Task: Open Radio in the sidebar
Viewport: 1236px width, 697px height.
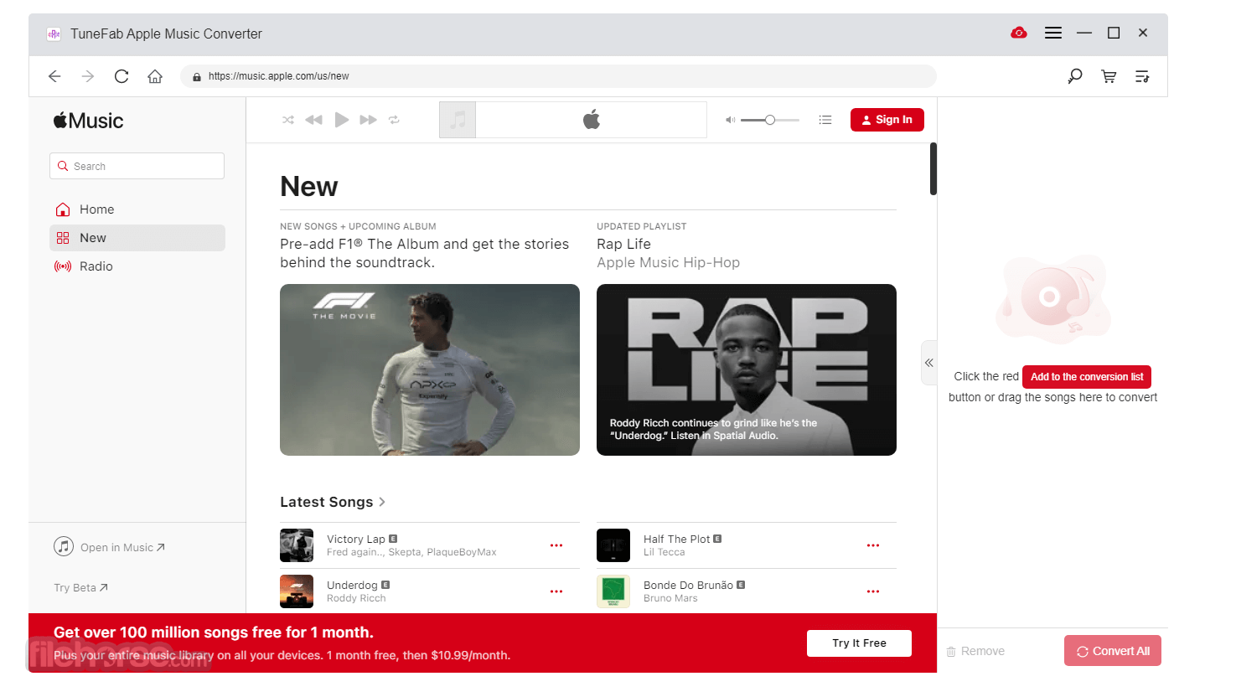Action: [137, 266]
